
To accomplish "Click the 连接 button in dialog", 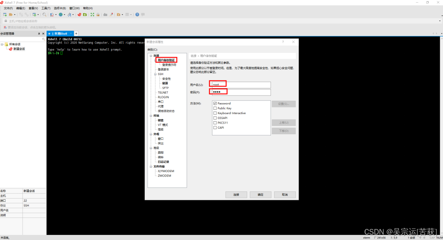I will [236, 195].
